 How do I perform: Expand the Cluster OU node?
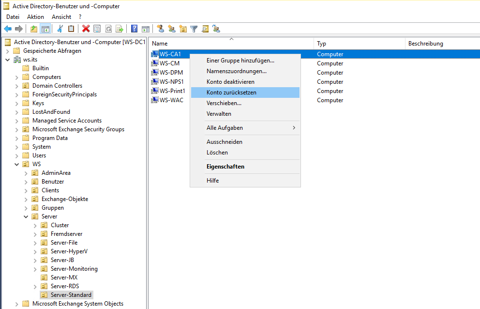pos(35,225)
